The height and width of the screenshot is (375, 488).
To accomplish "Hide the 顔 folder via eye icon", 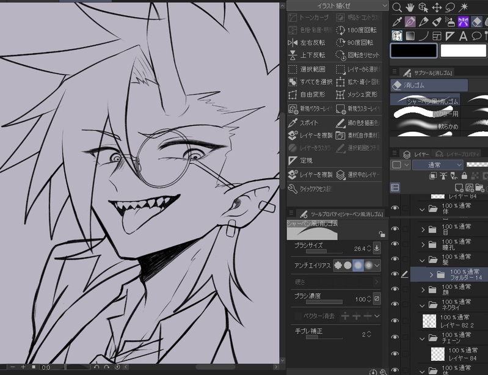I will 395,289.
